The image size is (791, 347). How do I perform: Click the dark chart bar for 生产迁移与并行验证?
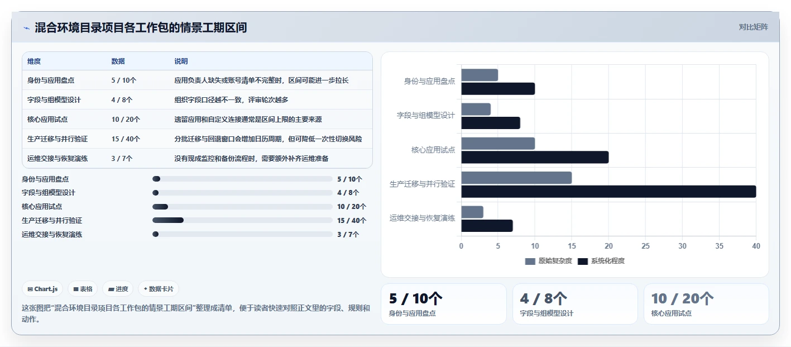608,192
